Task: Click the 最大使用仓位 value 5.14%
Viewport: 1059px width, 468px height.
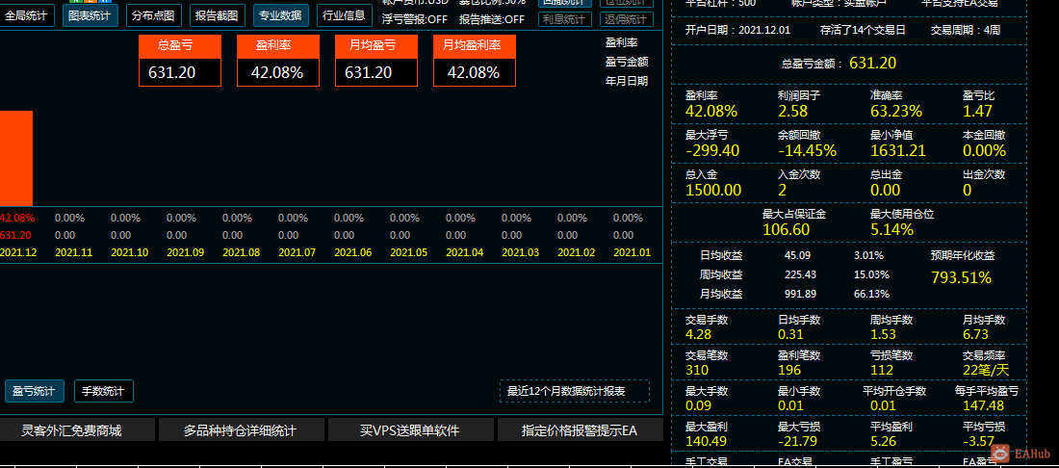Action: coord(891,229)
